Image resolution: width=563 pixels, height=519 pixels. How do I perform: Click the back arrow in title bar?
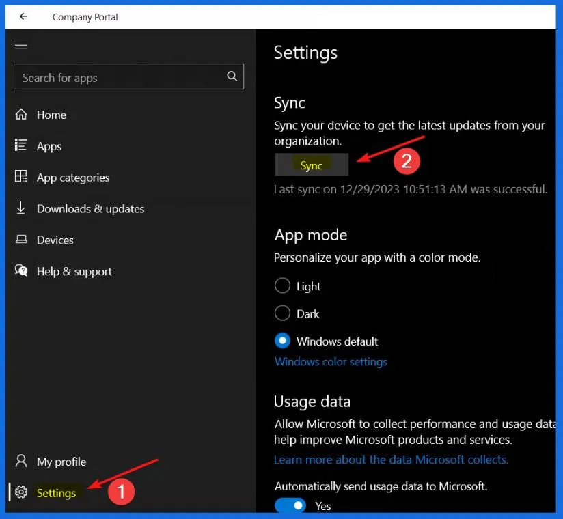[23, 16]
